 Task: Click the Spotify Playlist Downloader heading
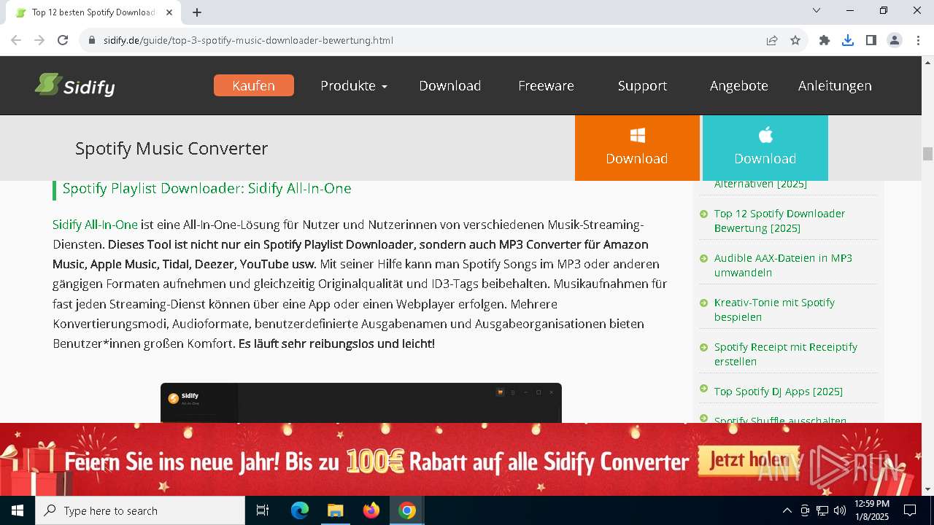coord(207,188)
